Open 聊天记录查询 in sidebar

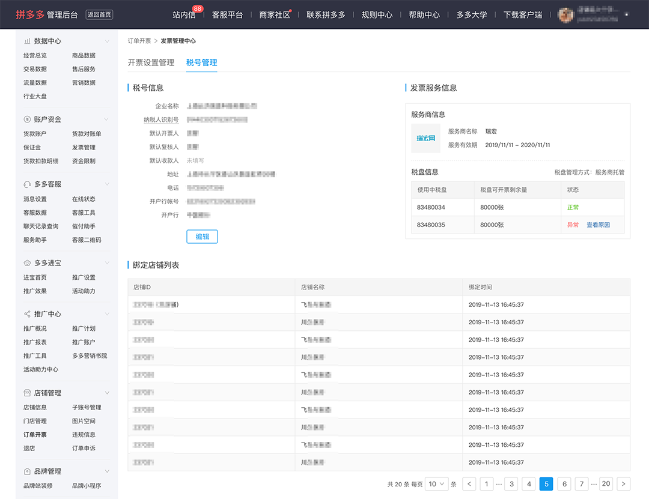(41, 226)
